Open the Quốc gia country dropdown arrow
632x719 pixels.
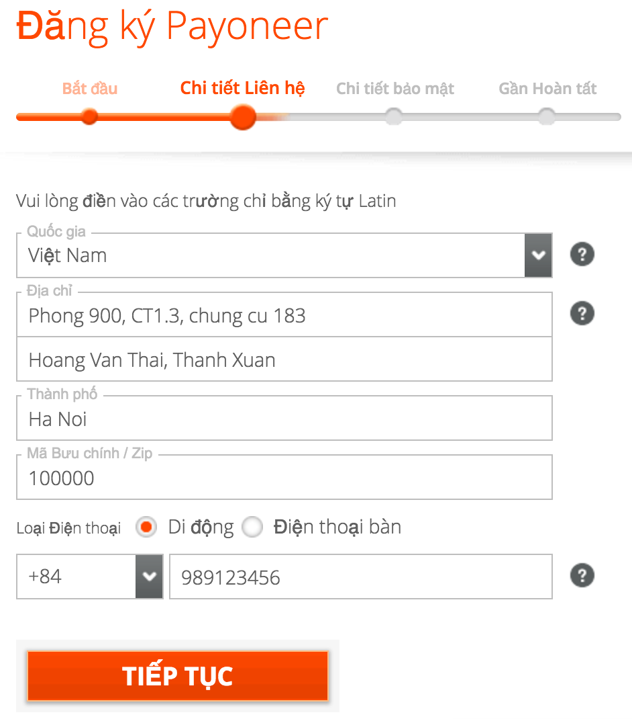click(537, 255)
